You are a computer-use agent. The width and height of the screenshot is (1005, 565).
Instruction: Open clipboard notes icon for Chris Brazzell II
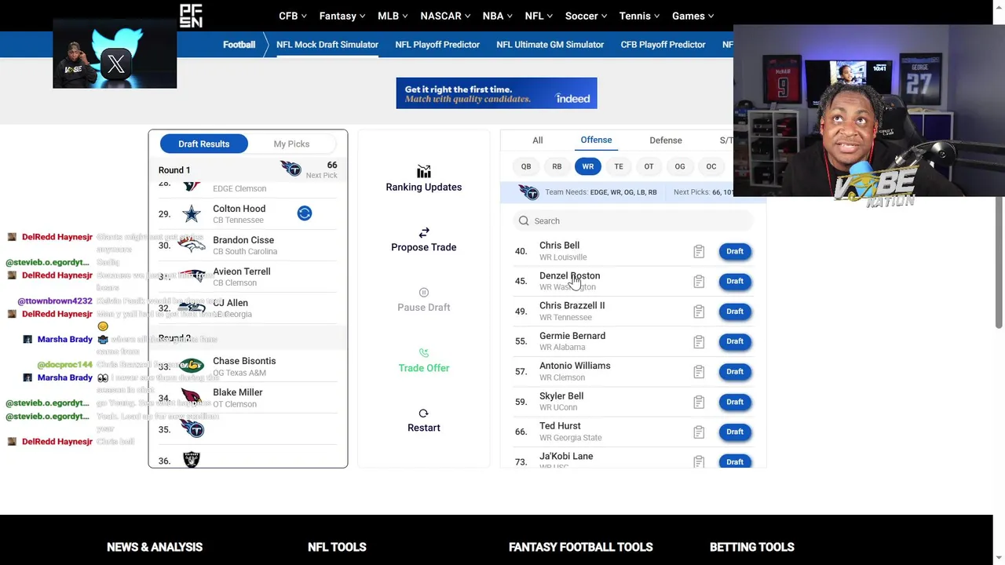699,312
